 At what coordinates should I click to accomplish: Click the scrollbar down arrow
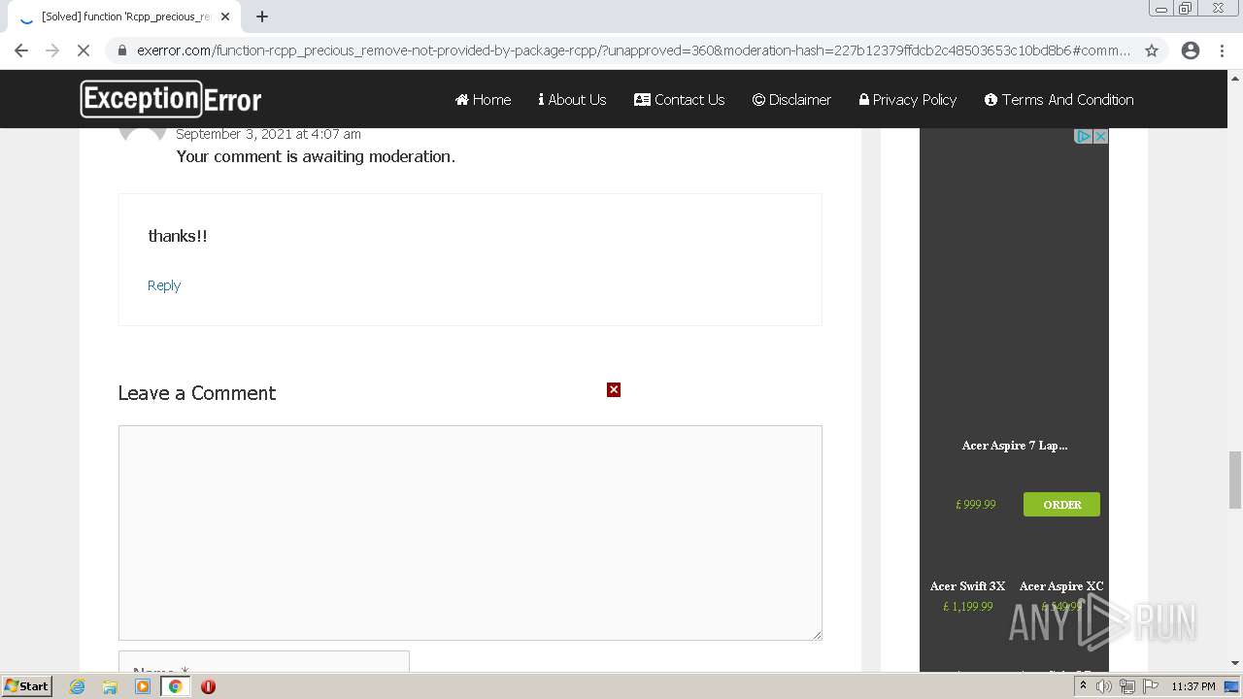point(1234,663)
